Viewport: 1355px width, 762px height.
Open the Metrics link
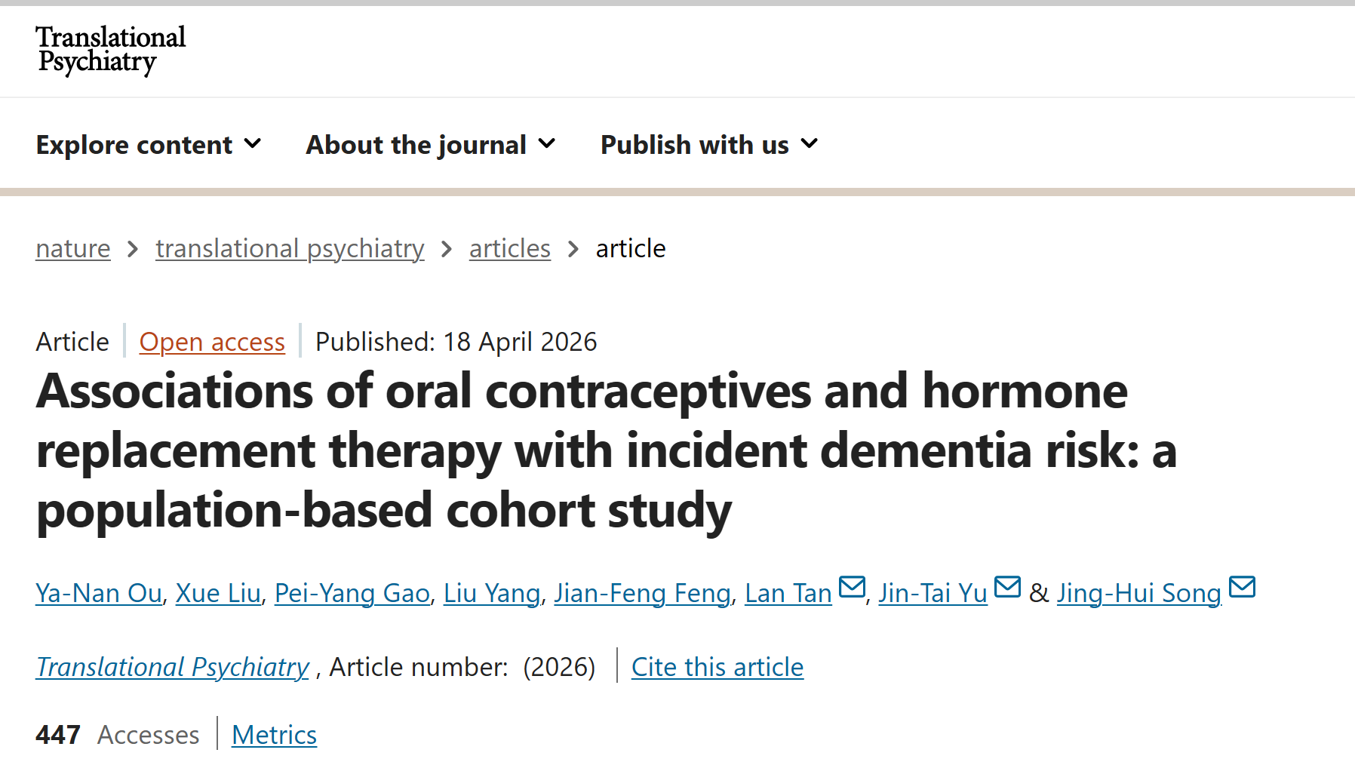(274, 735)
